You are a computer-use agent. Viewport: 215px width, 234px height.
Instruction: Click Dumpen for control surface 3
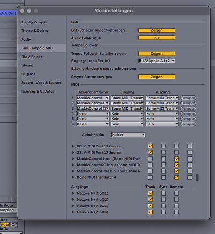(188, 109)
